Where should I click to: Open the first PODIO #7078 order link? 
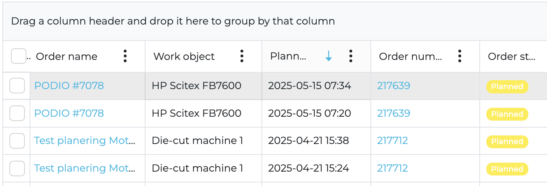(69, 86)
